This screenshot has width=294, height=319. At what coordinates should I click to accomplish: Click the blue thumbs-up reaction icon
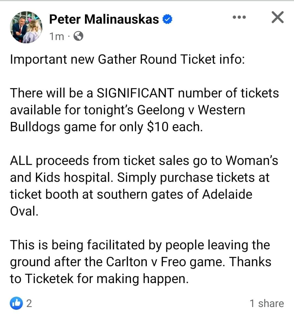pyautogui.click(x=16, y=303)
